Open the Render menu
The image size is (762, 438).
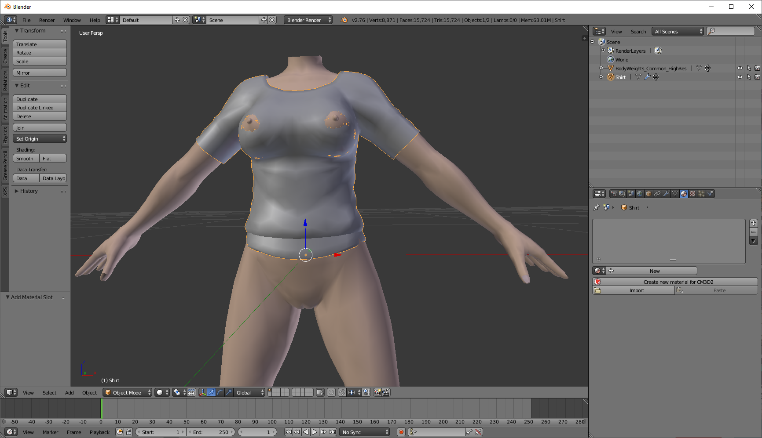pos(47,20)
